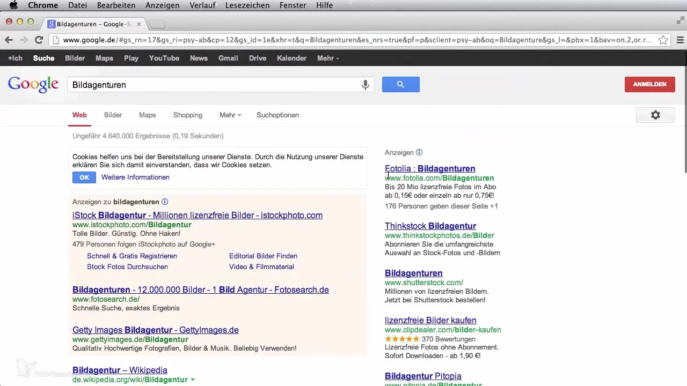
Task: Click +Ich in the black bar
Action: pyautogui.click(x=15, y=58)
